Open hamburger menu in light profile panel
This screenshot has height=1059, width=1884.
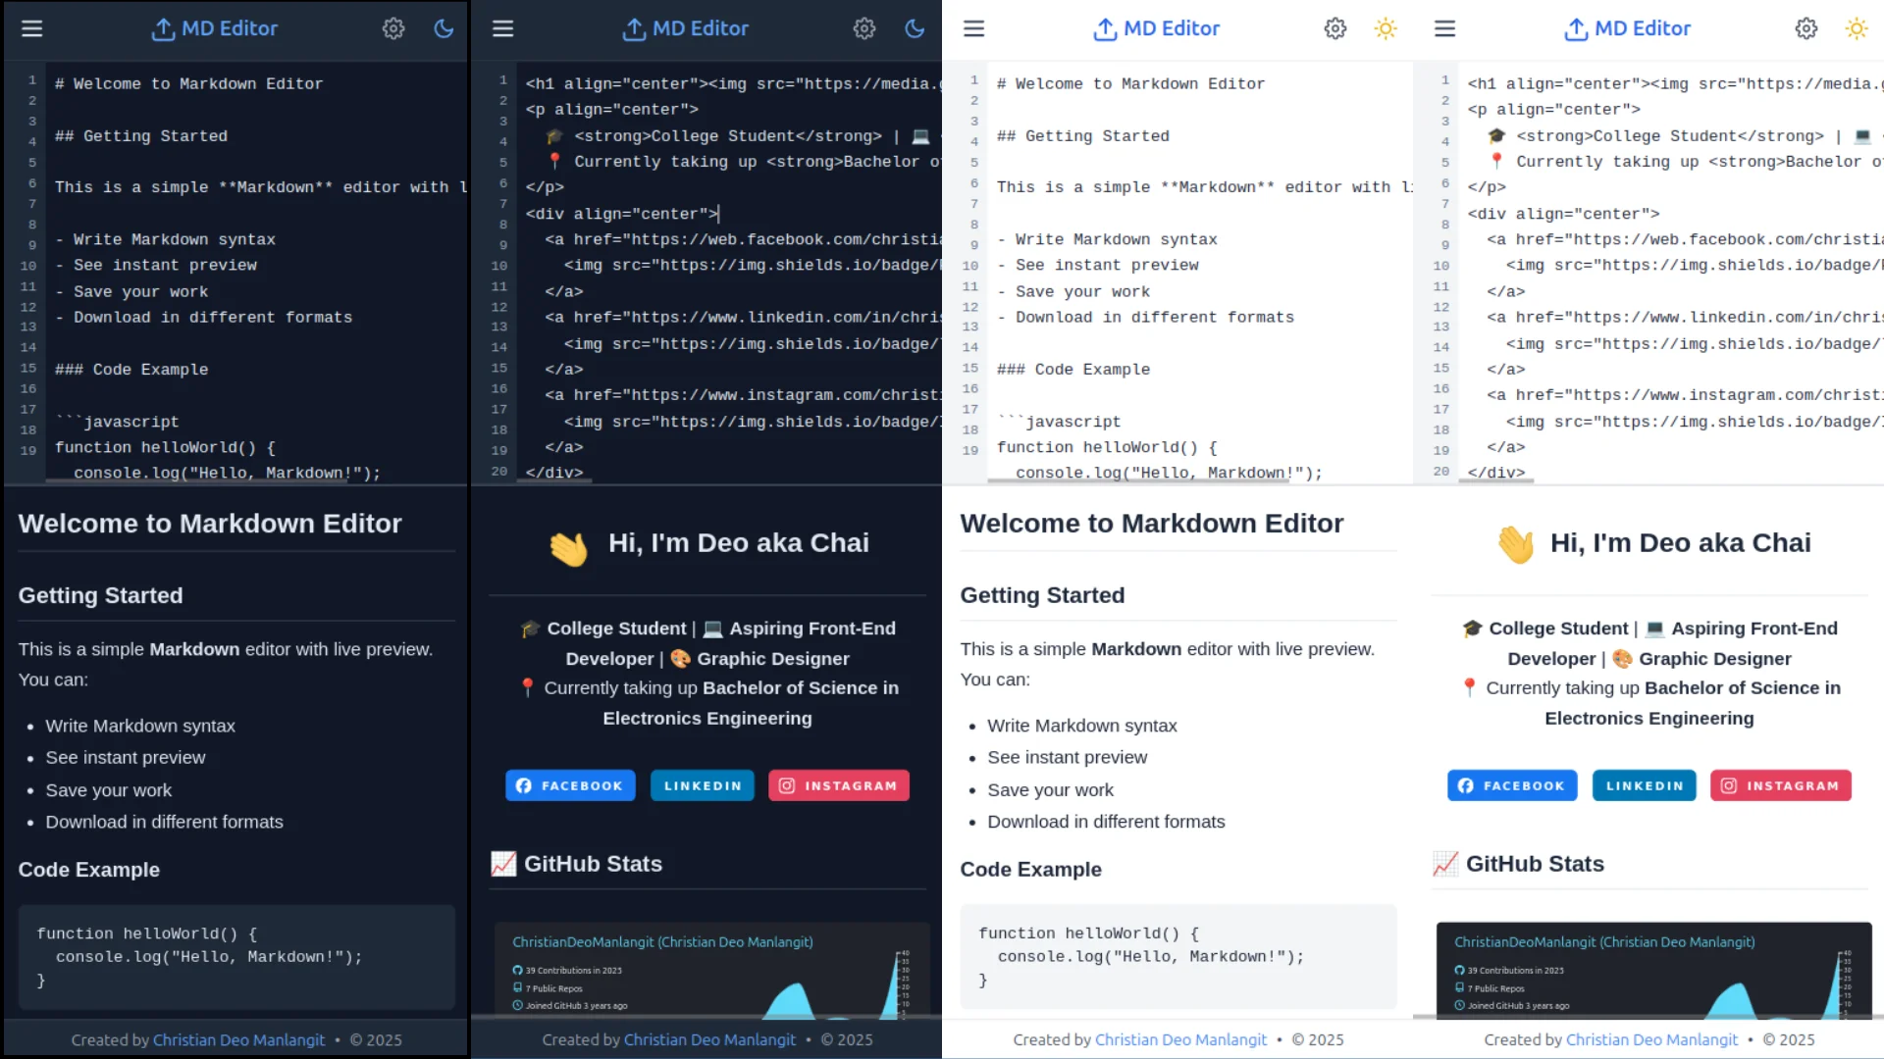(1445, 28)
